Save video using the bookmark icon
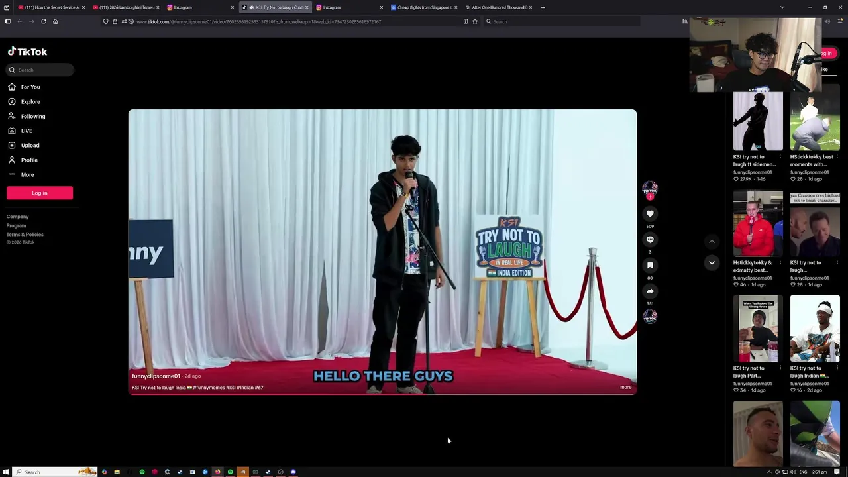848x477 pixels. point(650,265)
